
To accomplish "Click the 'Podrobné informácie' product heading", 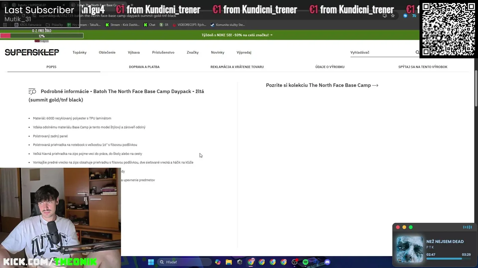I will click(x=116, y=95).
